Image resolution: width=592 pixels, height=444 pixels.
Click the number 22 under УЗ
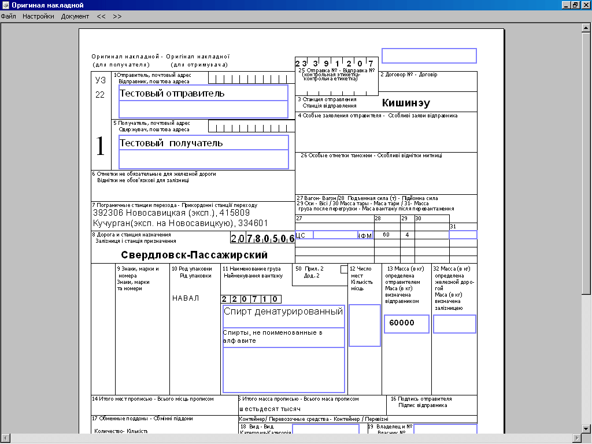[x=99, y=95]
